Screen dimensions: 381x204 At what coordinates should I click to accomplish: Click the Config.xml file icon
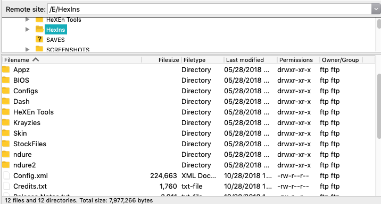[x=6, y=176]
